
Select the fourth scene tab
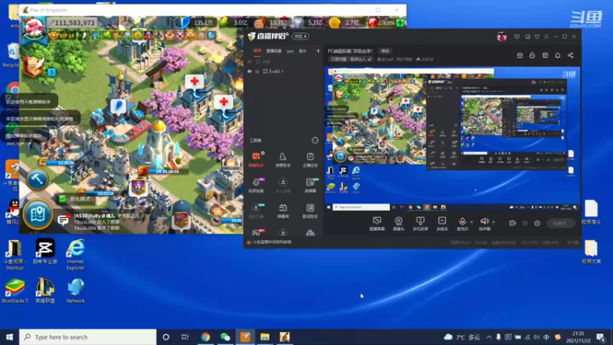(x=303, y=51)
